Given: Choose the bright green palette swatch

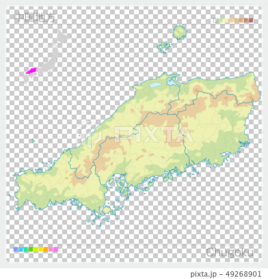Looking at the screenshot, I should pos(31,249).
